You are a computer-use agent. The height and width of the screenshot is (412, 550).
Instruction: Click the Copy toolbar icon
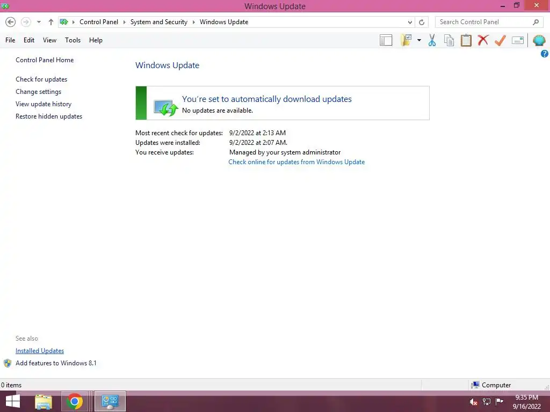(449, 40)
